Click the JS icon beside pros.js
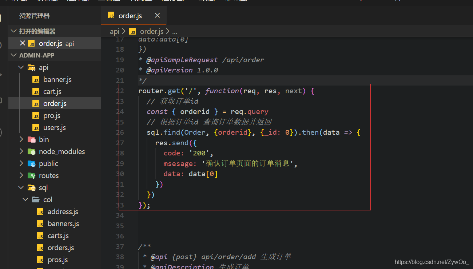 [40, 260]
